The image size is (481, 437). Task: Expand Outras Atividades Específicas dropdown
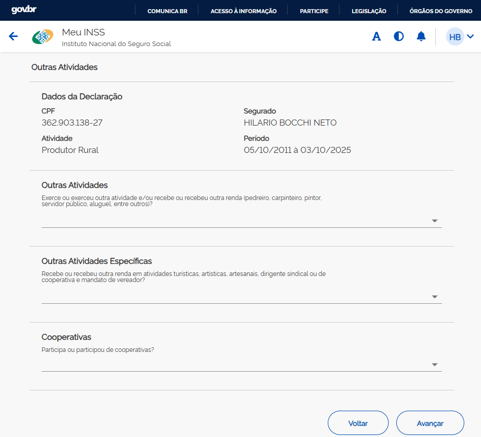[434, 297]
